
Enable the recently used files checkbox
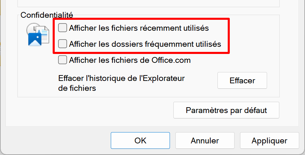63,28
